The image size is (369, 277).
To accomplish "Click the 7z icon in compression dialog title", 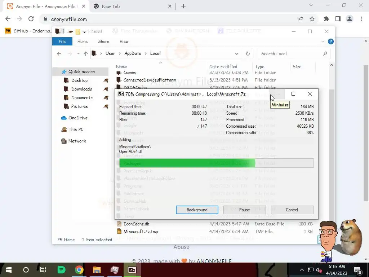I will coord(120,94).
